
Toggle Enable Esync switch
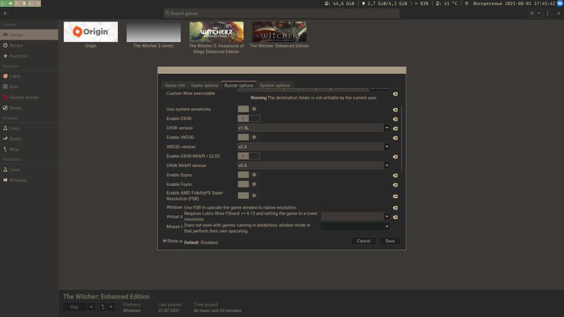coord(248,174)
